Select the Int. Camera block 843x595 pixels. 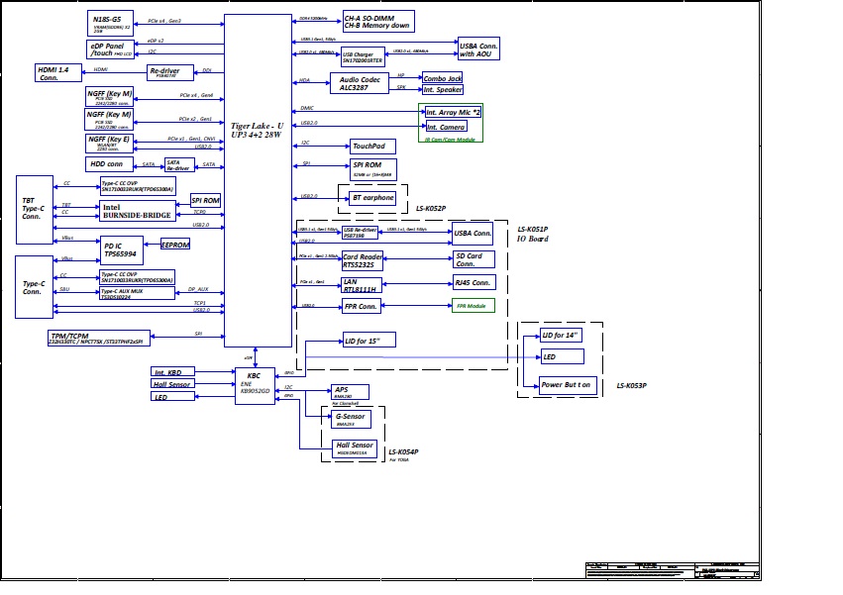pos(446,127)
